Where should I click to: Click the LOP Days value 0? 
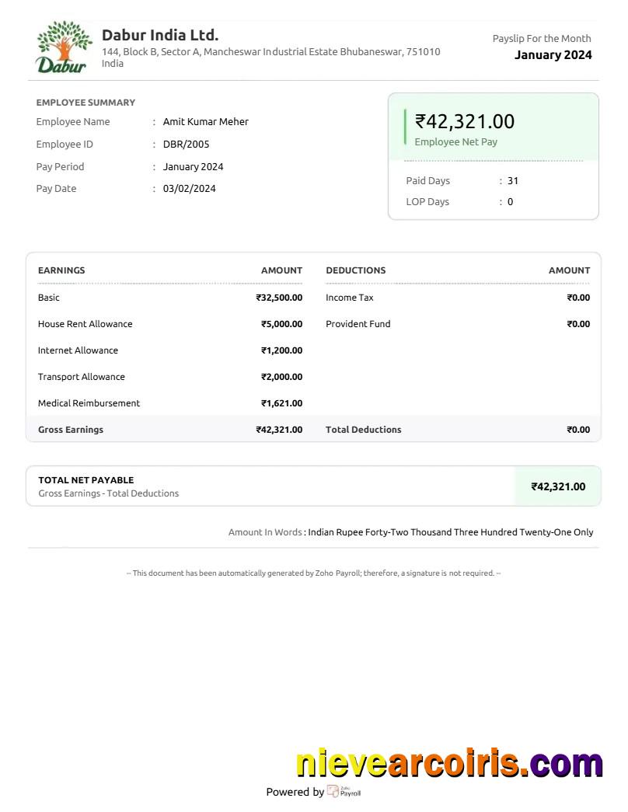511,202
